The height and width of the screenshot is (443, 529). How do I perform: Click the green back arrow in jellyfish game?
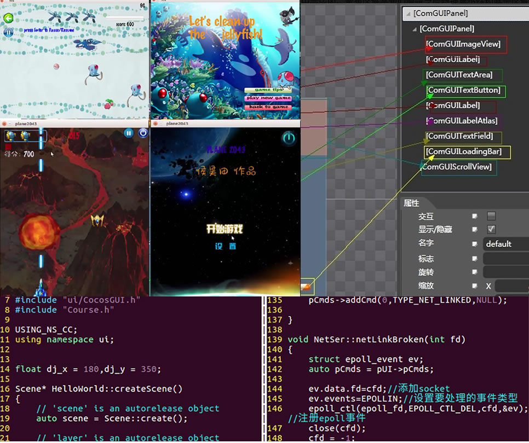[8, 19]
